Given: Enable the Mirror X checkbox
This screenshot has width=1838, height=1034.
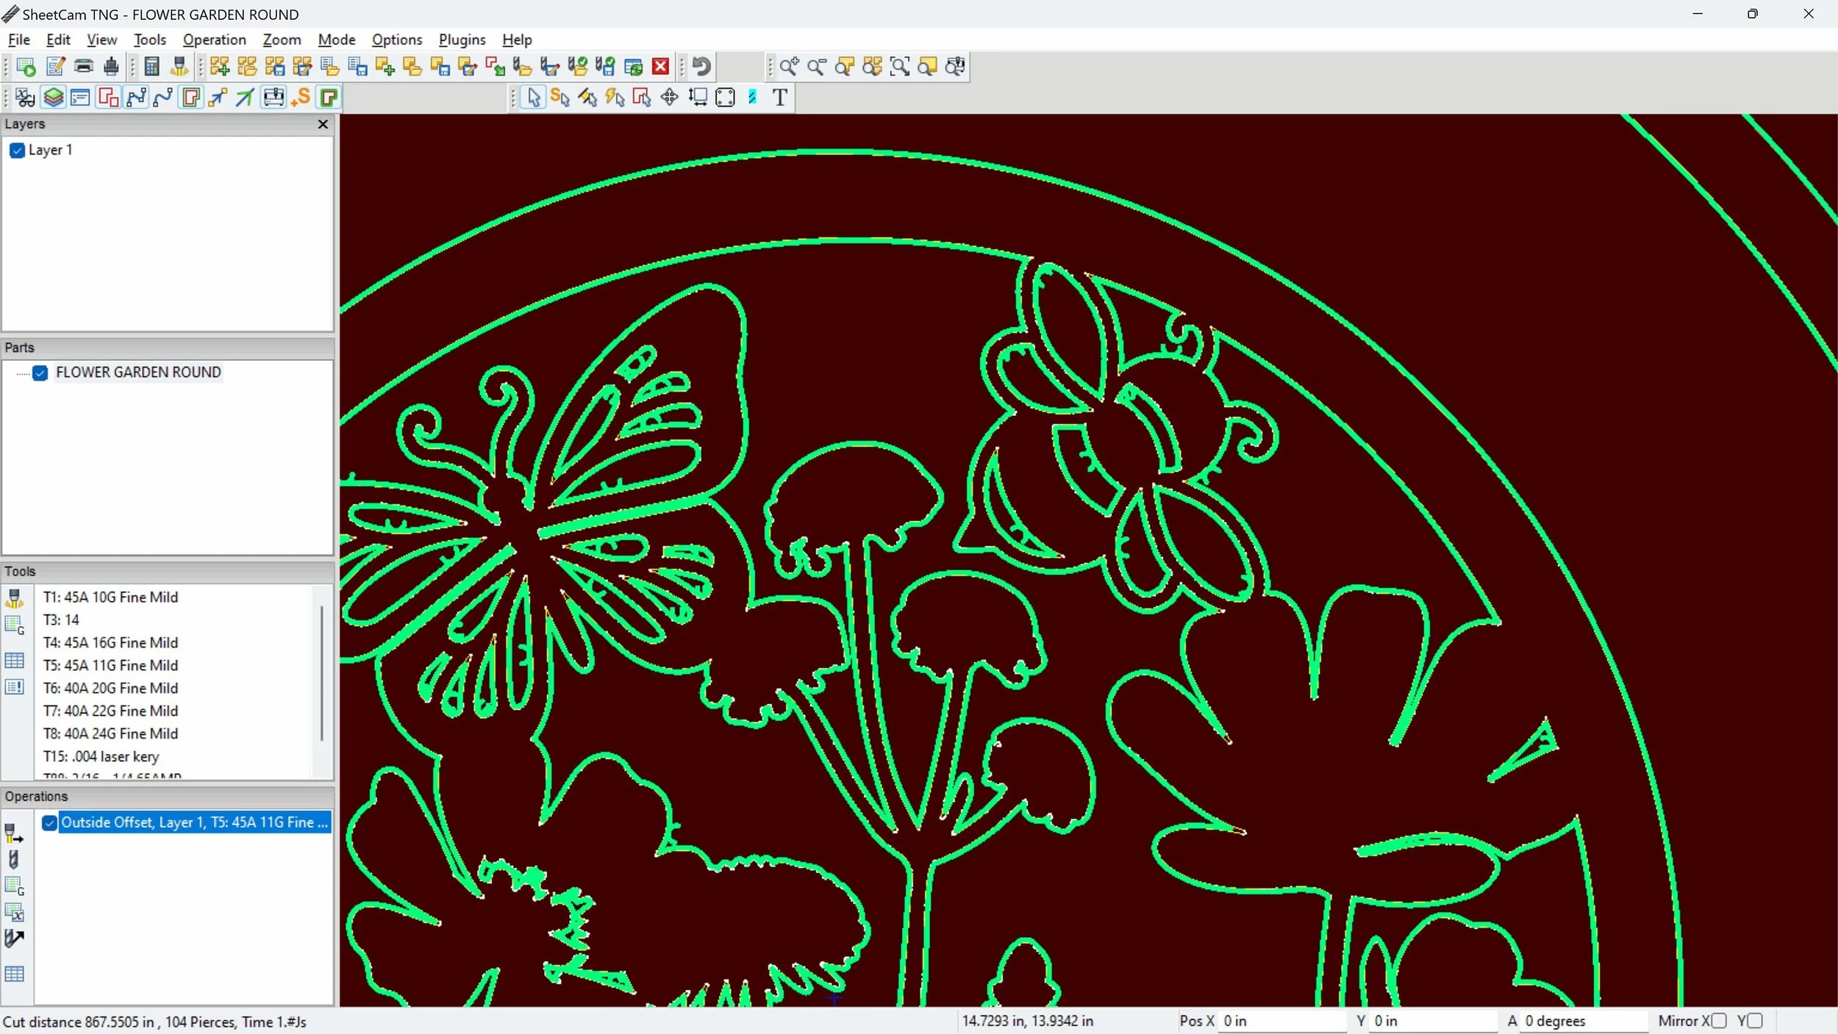Looking at the screenshot, I should pos(1720,1021).
